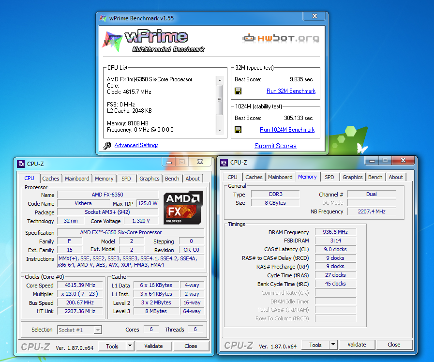The width and height of the screenshot is (434, 362).
Task: Click Tools button in left CPU-Z
Action: (x=112, y=346)
